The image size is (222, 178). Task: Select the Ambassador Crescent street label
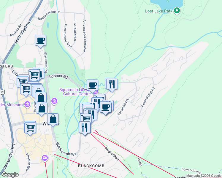tap(85, 36)
